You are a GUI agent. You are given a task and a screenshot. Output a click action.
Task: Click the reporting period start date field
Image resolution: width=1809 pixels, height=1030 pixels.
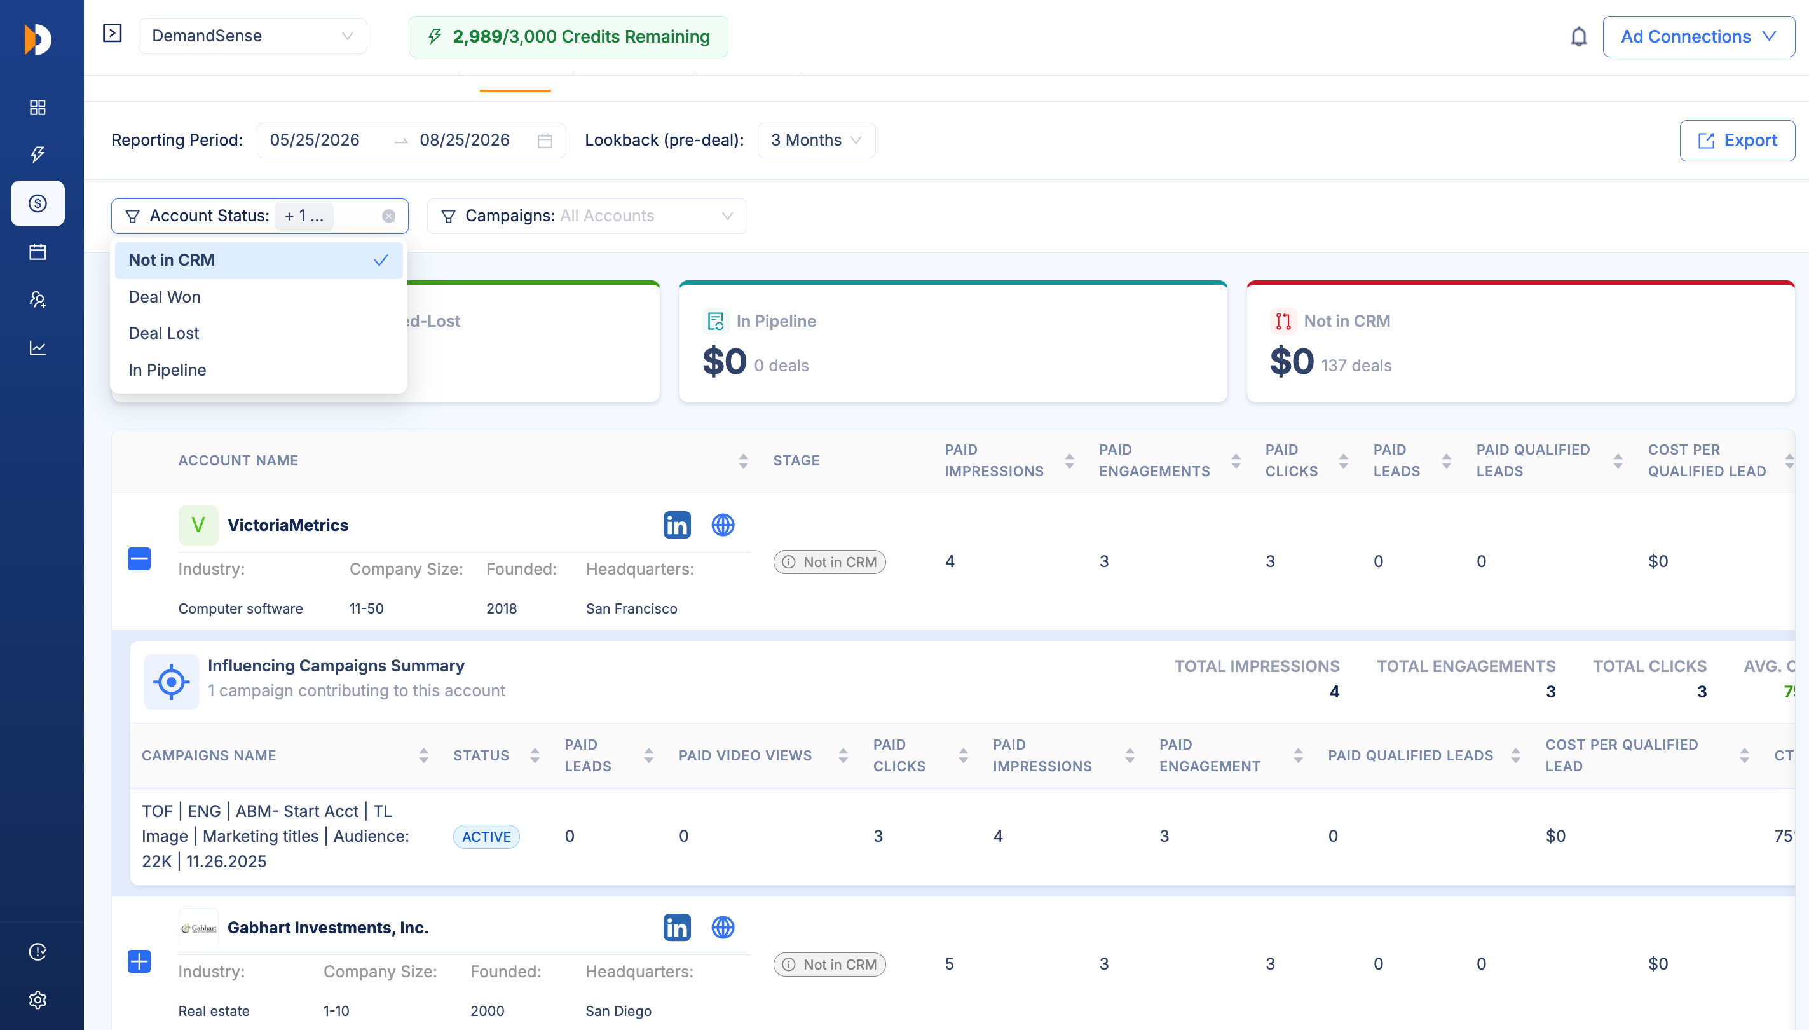(315, 140)
